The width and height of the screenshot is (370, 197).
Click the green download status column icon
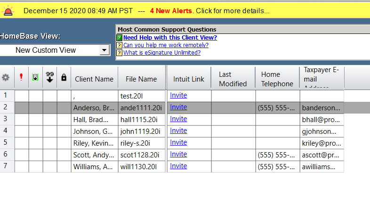(x=35, y=78)
